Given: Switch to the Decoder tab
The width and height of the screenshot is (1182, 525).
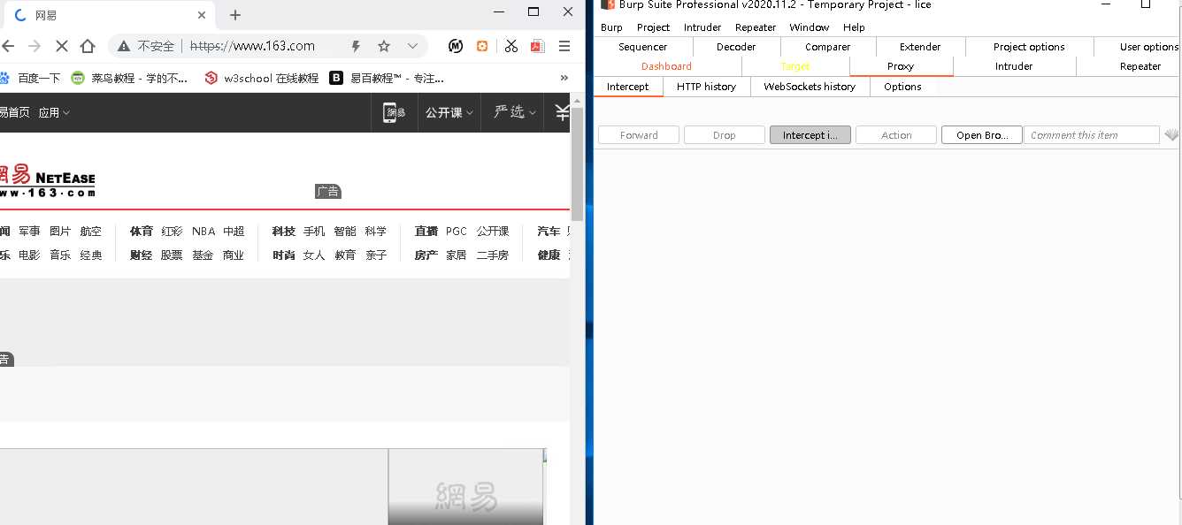Looking at the screenshot, I should pyautogui.click(x=736, y=47).
